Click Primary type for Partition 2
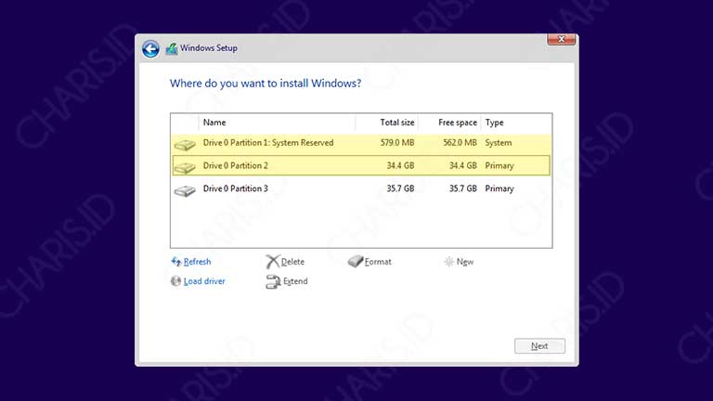Screen dimensions: 713x401 click(499, 165)
